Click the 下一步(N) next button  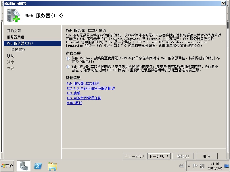[159, 156]
